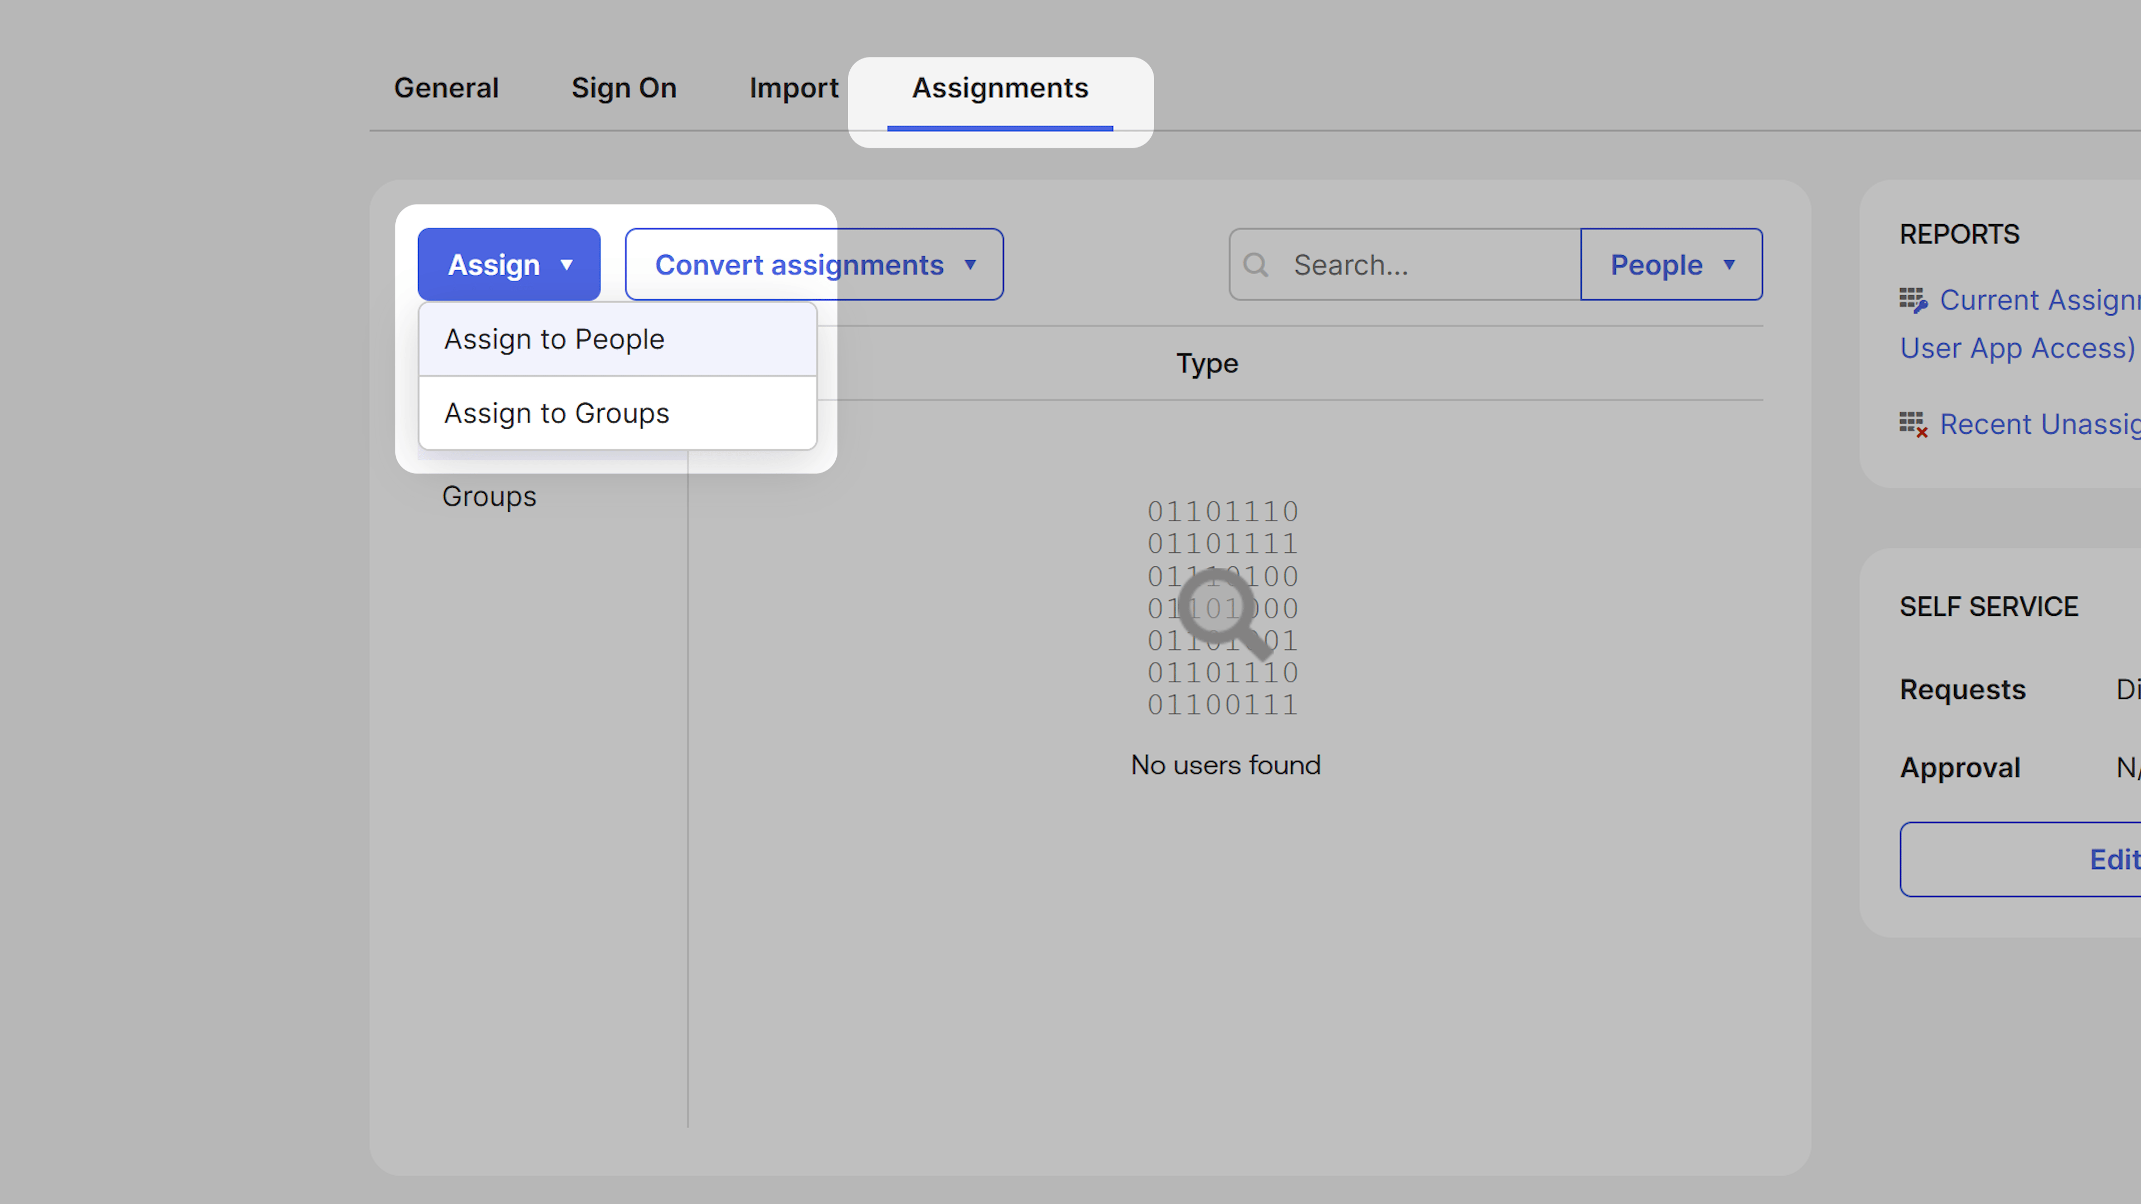The width and height of the screenshot is (2141, 1204).
Task: Select the Assignments tab
Action: point(1000,88)
